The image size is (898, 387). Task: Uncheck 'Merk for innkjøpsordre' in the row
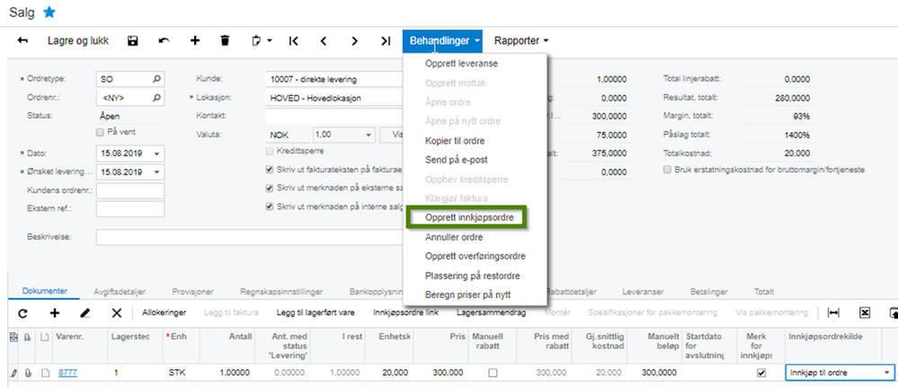coord(761,372)
